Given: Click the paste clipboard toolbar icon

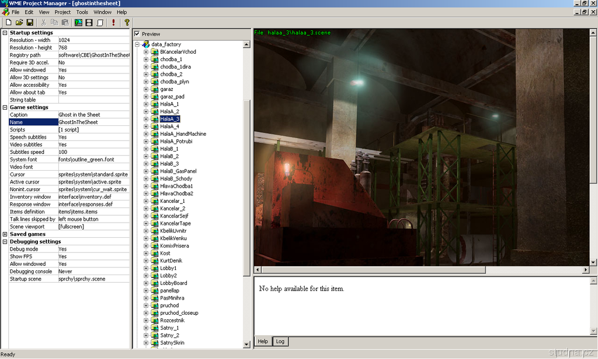Looking at the screenshot, I should (65, 22).
